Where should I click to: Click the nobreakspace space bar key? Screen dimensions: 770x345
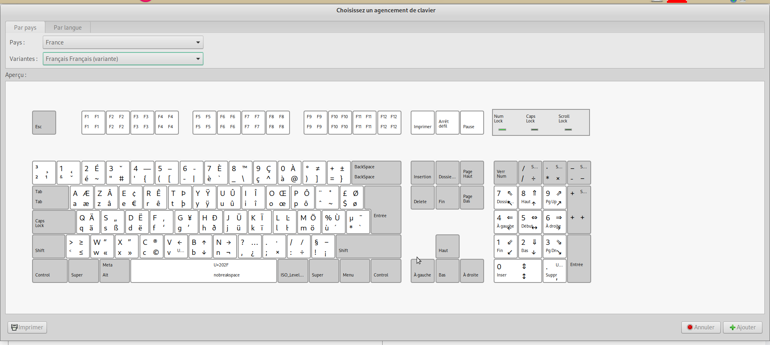click(x=203, y=271)
